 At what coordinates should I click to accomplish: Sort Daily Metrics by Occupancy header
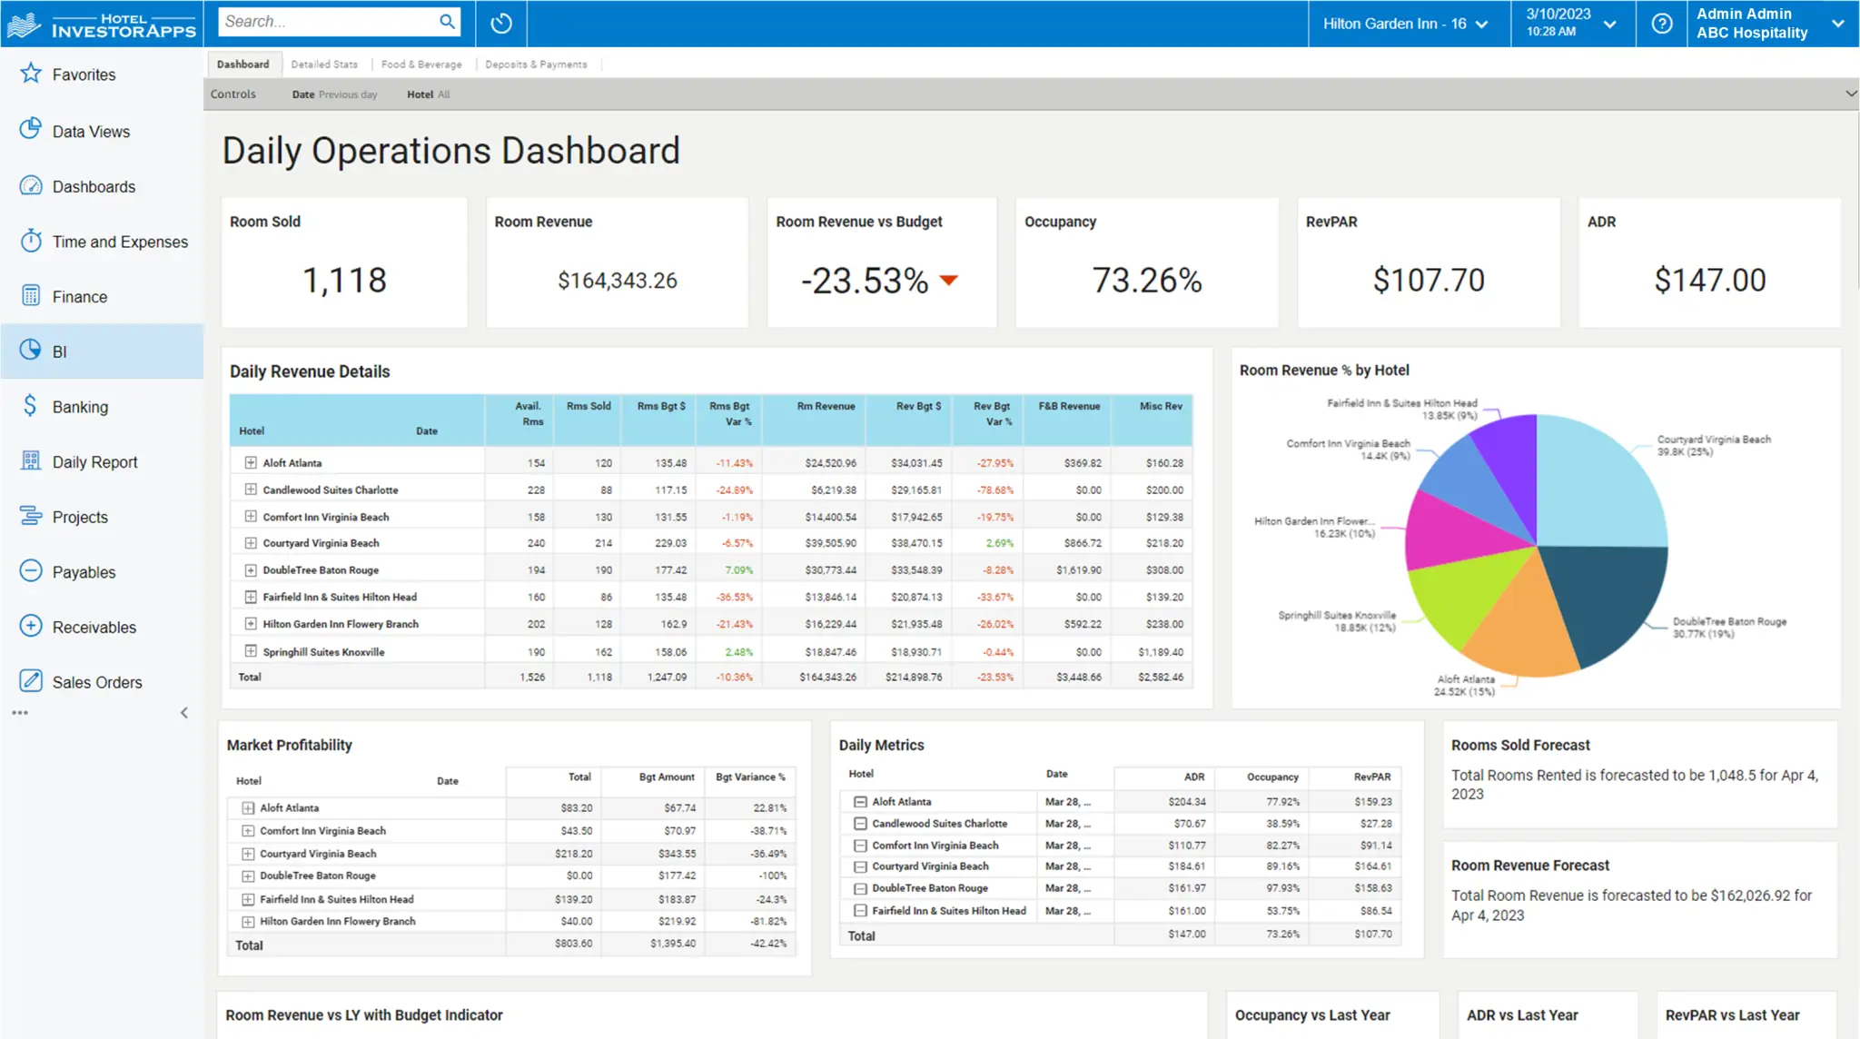point(1272,777)
